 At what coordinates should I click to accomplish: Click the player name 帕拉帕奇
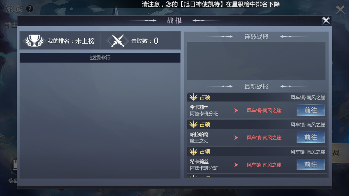click(x=199, y=135)
